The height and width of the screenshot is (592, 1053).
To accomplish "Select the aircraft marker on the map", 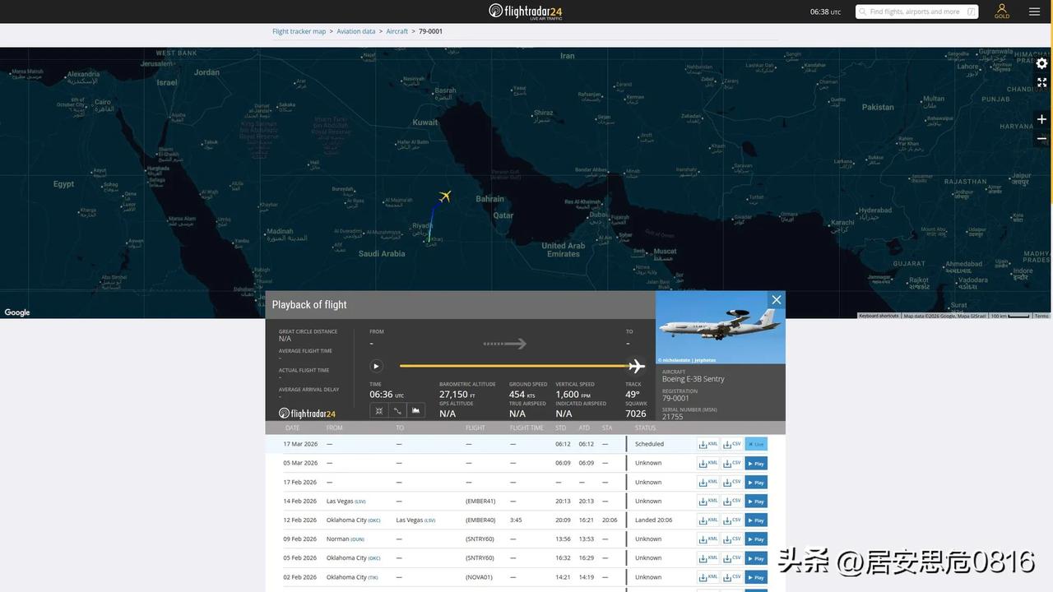I will coord(445,196).
